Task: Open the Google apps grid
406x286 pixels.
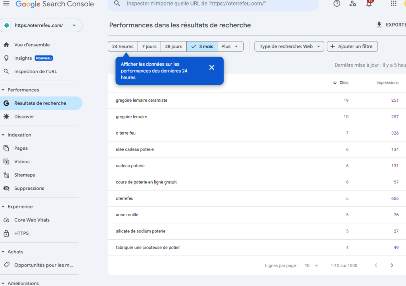Action: tap(394, 4)
